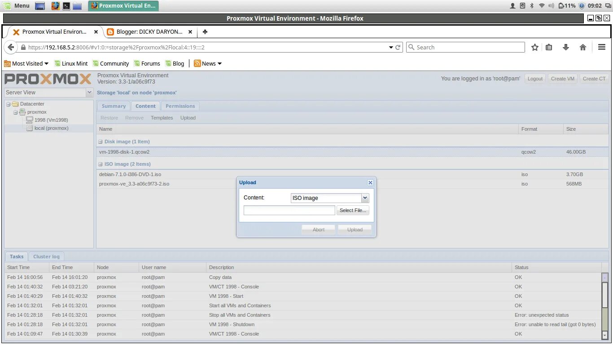613x345 pixels.
Task: Switch to the Proxmox Virtual Environment browser tab
Action: point(55,32)
